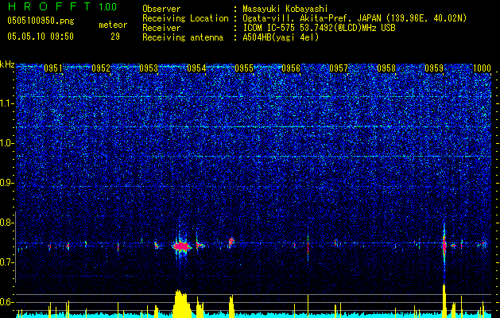This screenshot has height=318, width=500.
Task: Click the 0956 time marker
Action: point(291,68)
